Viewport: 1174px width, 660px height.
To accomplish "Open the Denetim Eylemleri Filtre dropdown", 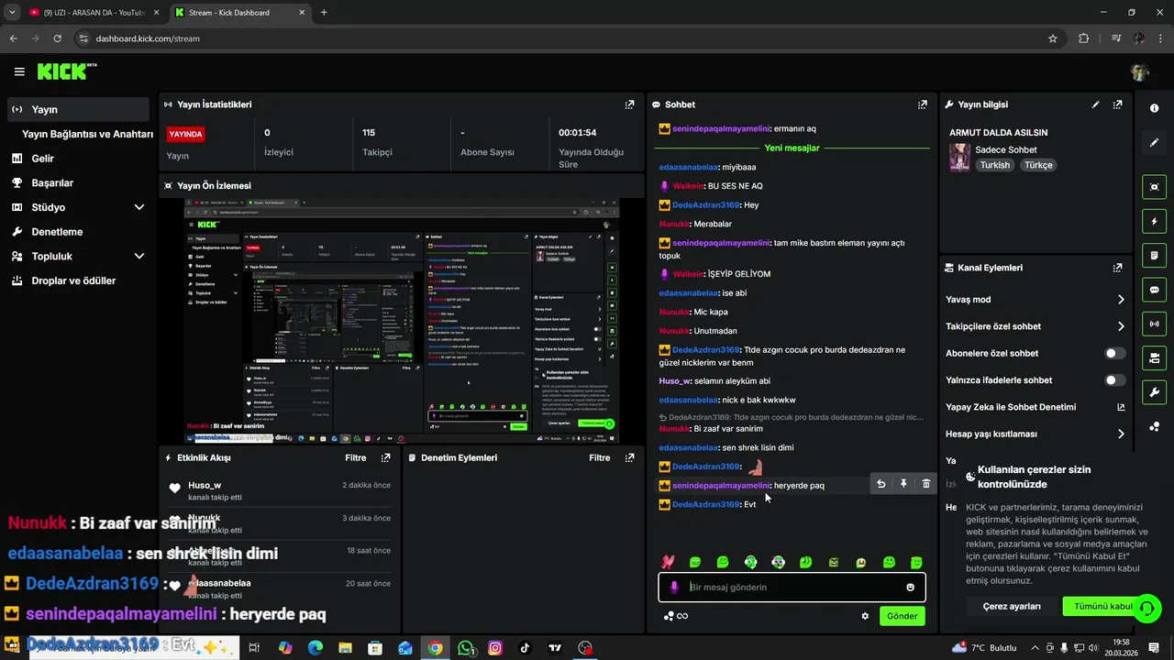I will (x=600, y=457).
